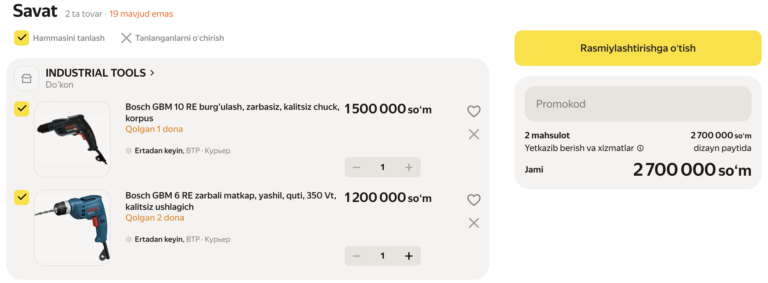
Task: Show the 19 mavjud emas items
Action: 141,14
